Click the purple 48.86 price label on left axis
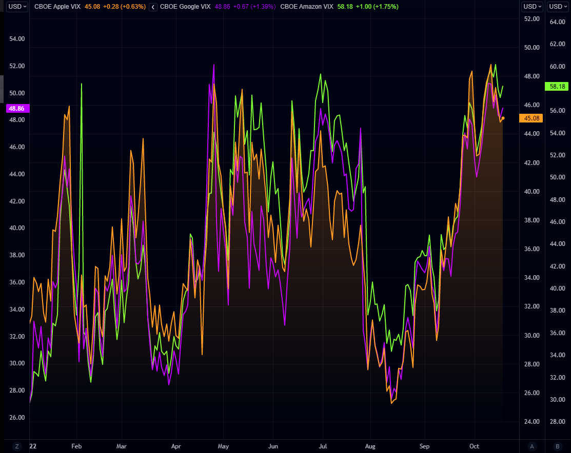This screenshot has width=571, height=453. [x=18, y=109]
